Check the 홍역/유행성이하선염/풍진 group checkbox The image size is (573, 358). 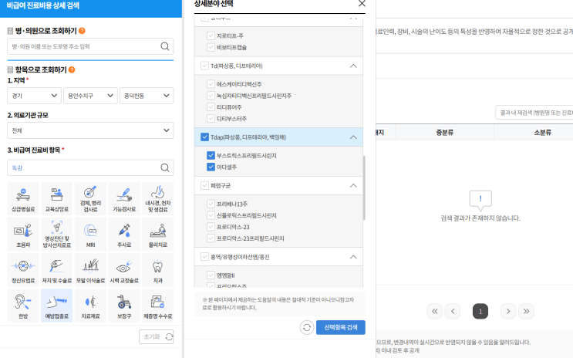tap(204, 257)
